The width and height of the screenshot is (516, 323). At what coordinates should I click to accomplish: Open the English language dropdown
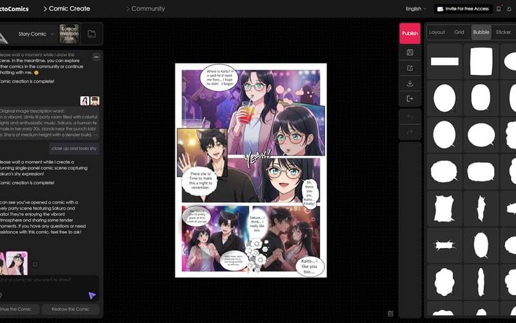pos(416,9)
